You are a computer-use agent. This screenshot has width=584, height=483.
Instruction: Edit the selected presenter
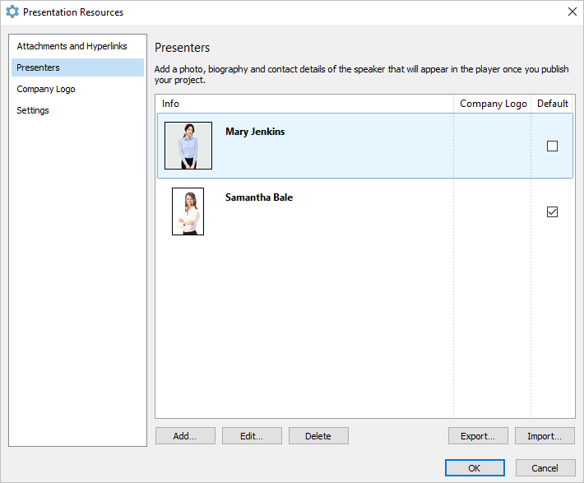(x=252, y=436)
